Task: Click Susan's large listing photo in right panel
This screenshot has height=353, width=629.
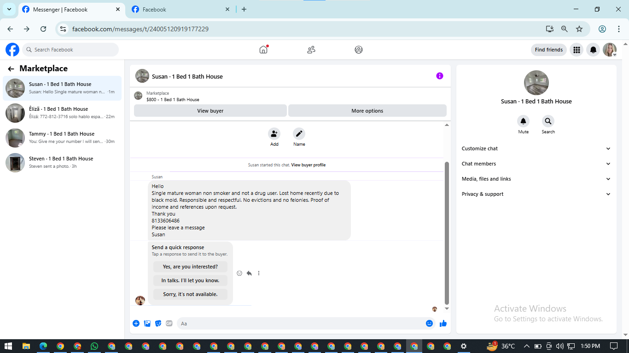Action: (x=536, y=83)
